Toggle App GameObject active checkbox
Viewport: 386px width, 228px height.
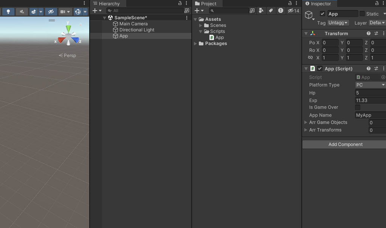[x=322, y=14]
